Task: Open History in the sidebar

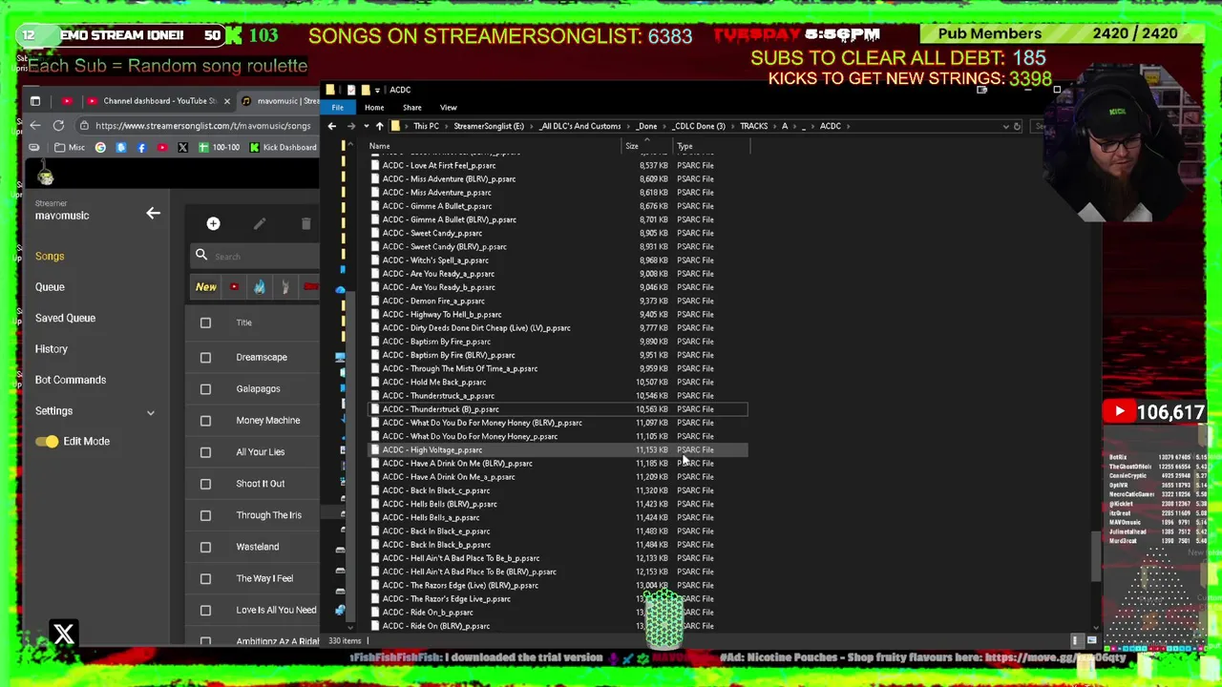Action: pos(52,348)
